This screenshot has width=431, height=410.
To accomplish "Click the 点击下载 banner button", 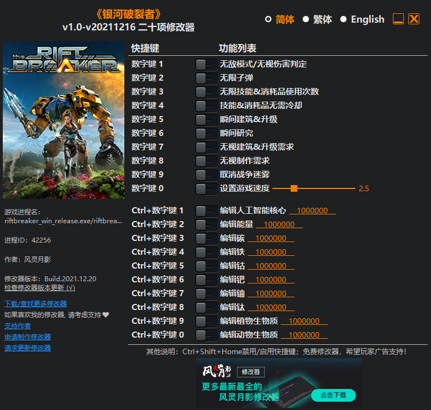I will pos(333,395).
